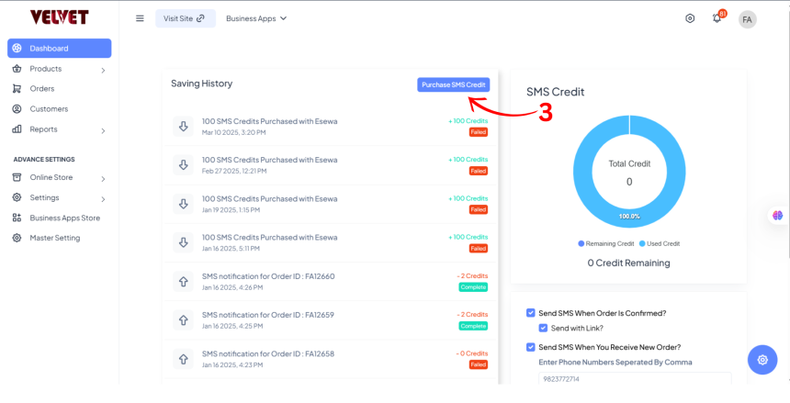790x403 pixels.
Task: Toggle Send SMS When Order Is Confirmed
Action: tap(531, 313)
